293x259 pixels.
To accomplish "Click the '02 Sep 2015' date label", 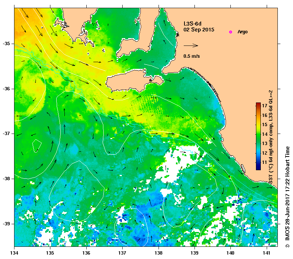I will (199, 30).
